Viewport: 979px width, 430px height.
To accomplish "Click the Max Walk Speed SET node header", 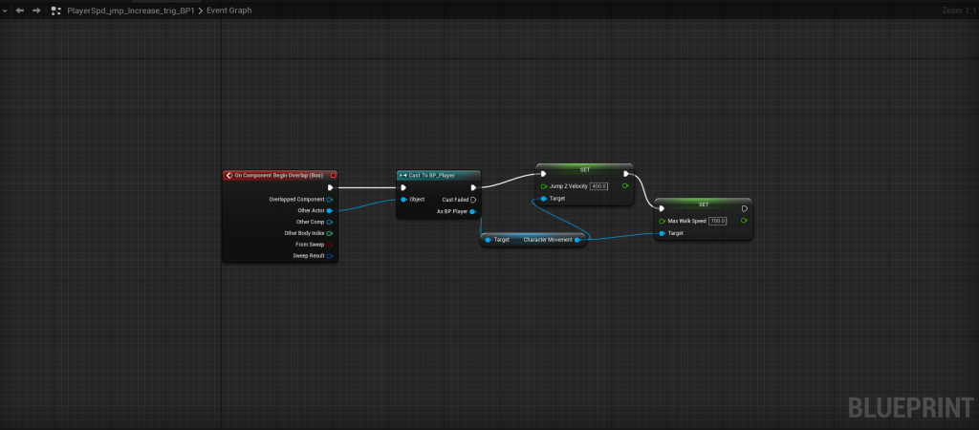I will pyautogui.click(x=703, y=204).
